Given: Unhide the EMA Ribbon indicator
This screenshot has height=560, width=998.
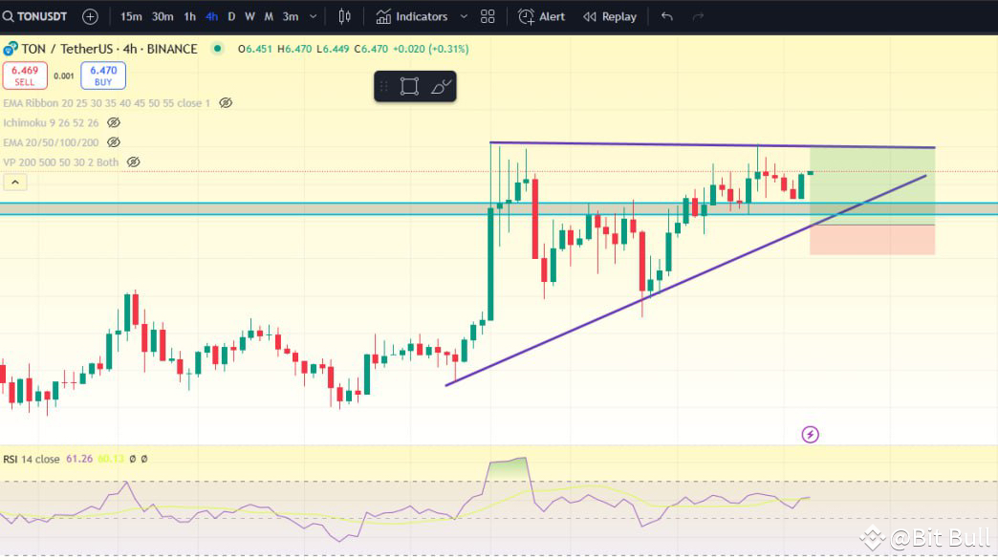Looking at the screenshot, I should point(225,103).
